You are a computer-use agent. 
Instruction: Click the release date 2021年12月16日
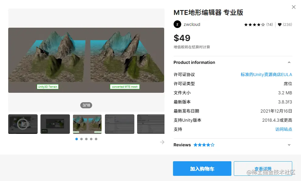276,111
